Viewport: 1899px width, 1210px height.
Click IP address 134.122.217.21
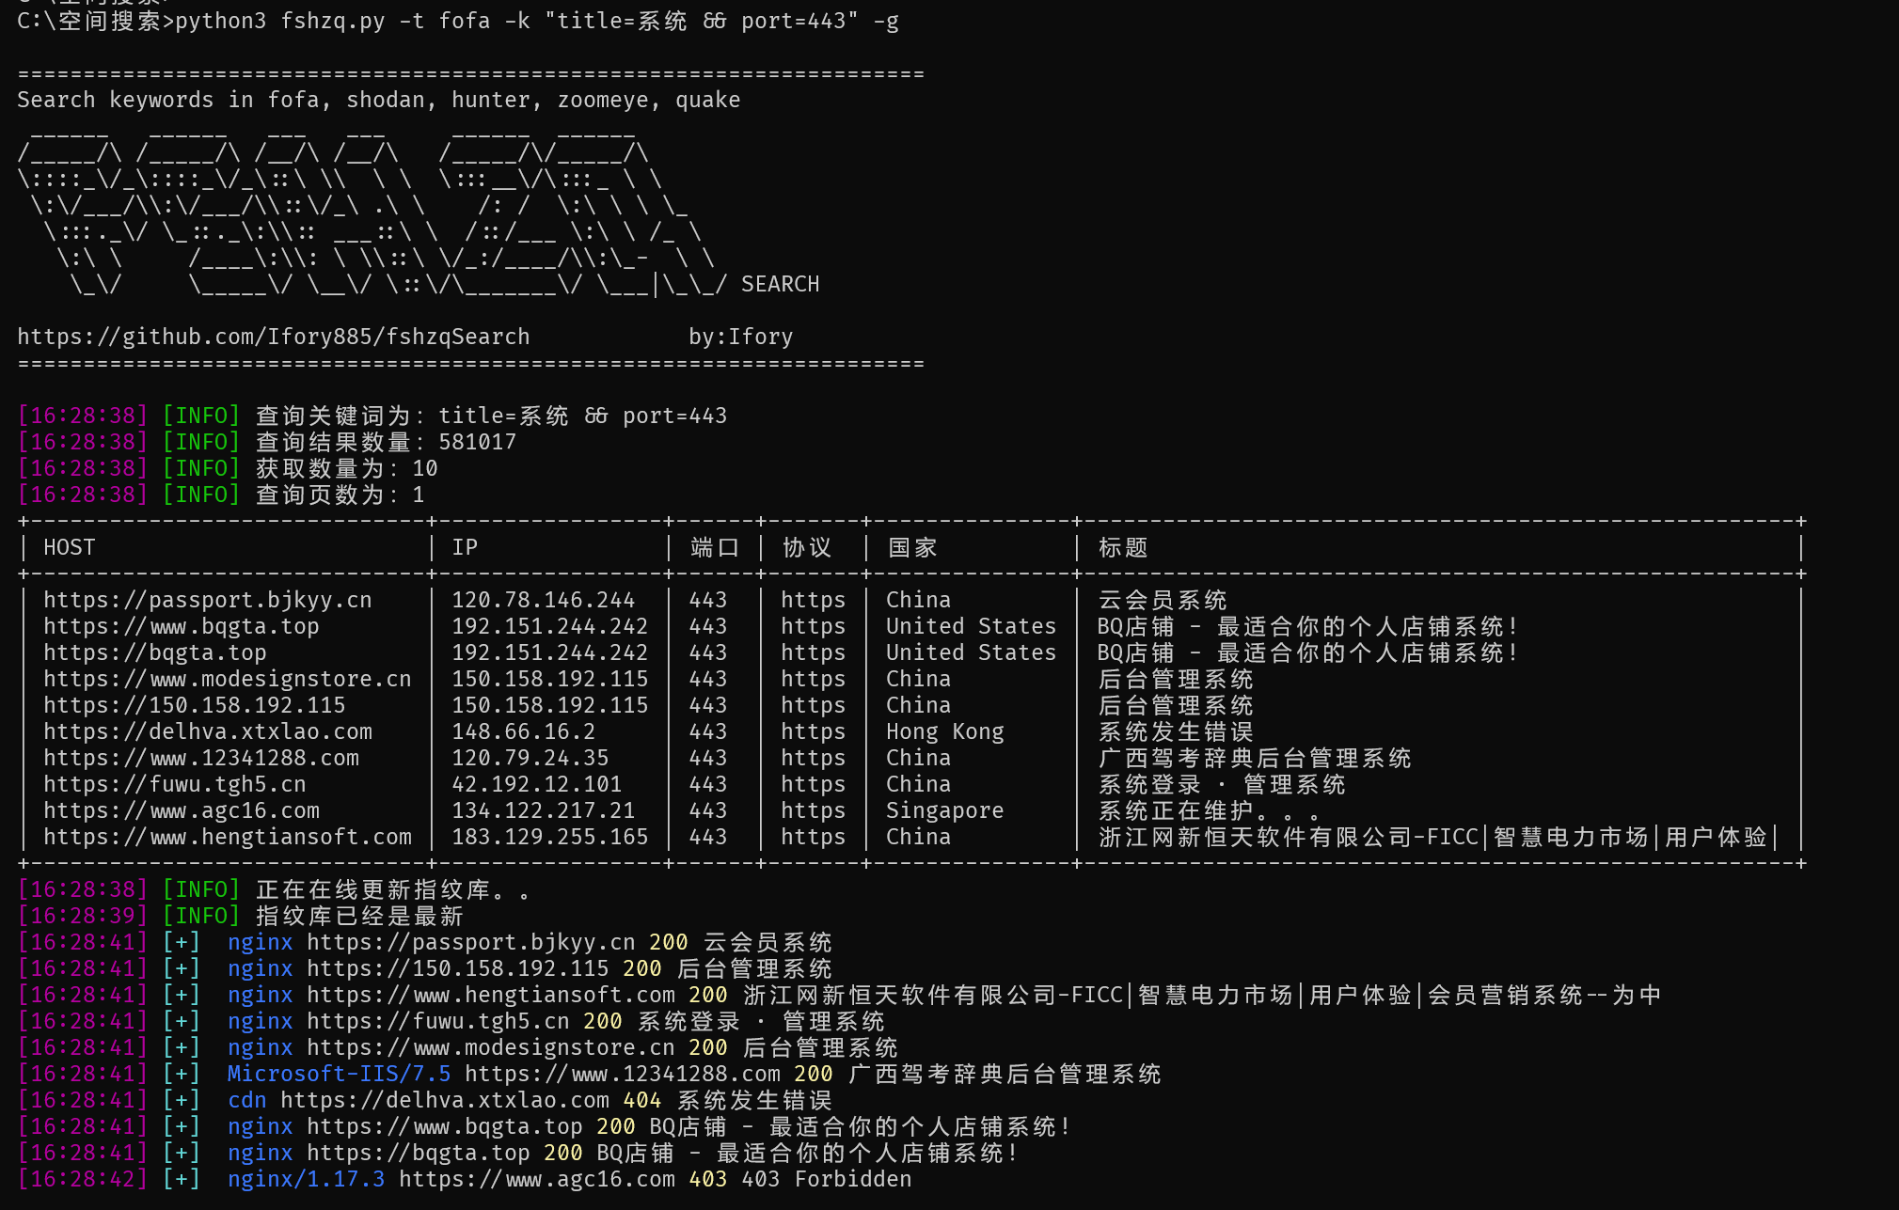click(543, 810)
